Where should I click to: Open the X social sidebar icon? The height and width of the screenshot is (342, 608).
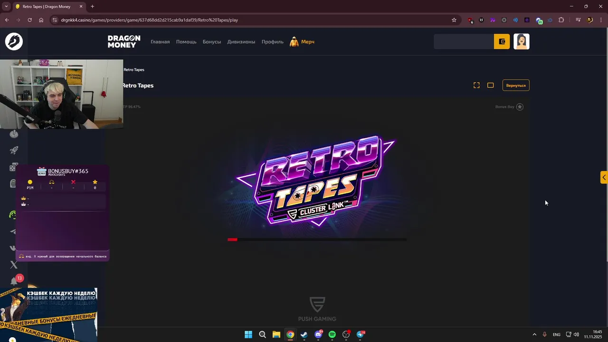14,265
